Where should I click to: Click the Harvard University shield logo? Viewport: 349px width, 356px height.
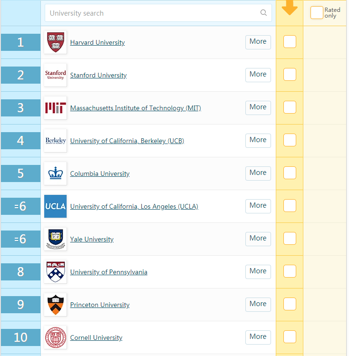click(56, 42)
